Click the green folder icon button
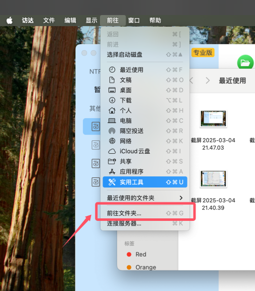 coord(245,63)
